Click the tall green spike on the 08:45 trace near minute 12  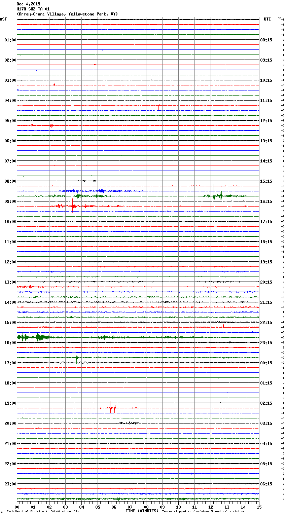[214, 191]
